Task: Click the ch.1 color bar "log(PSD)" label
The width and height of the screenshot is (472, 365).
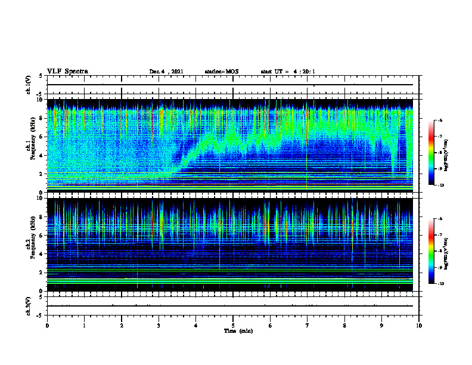Action: [x=446, y=155]
